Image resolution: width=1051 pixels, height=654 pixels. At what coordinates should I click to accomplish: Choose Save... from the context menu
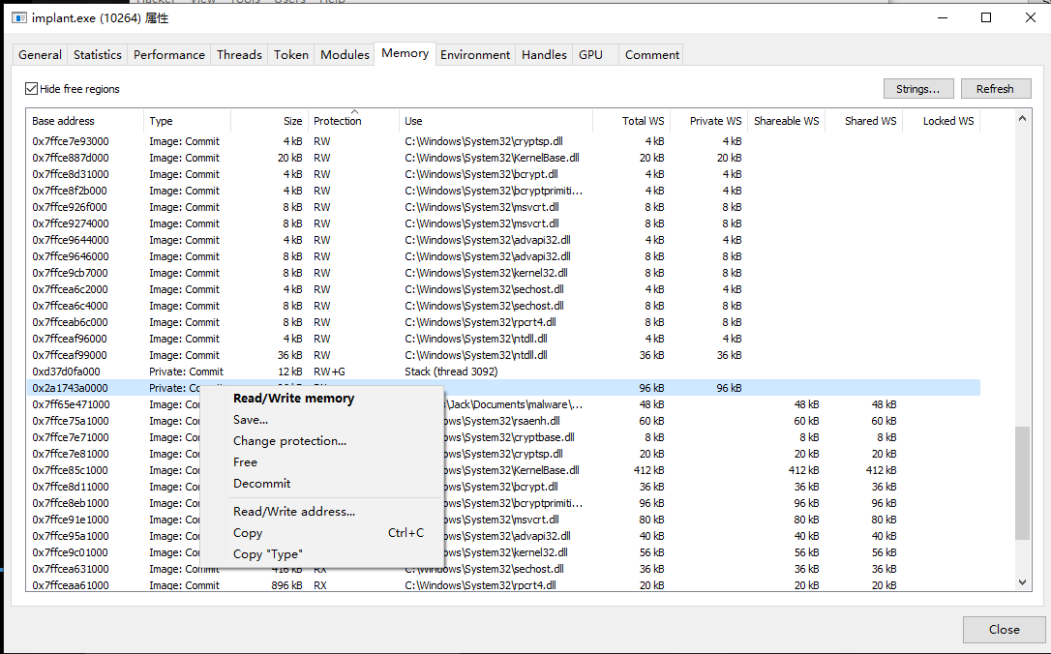251,420
